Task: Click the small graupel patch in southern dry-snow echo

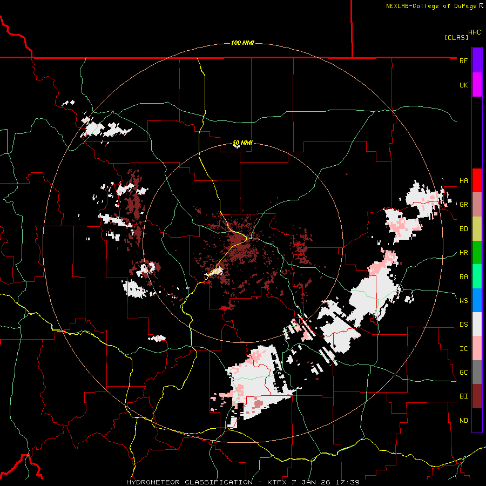Action: pyautogui.click(x=258, y=404)
